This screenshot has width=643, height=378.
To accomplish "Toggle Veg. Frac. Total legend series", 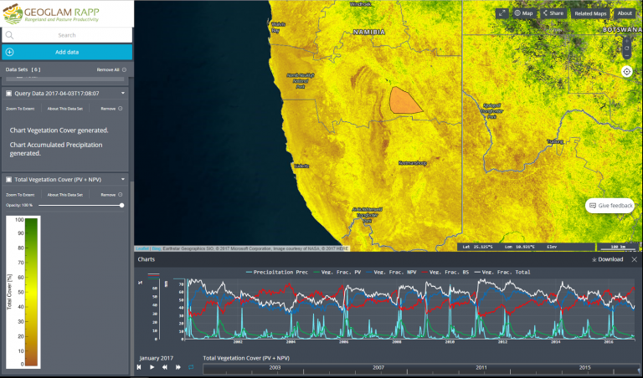I will coord(502,272).
